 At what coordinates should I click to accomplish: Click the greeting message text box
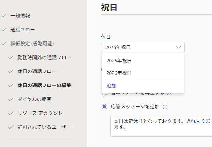coord(161,126)
